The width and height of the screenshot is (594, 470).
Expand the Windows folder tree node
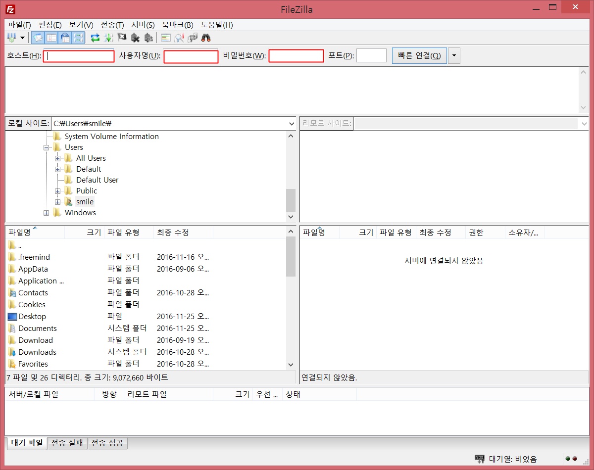tap(46, 213)
